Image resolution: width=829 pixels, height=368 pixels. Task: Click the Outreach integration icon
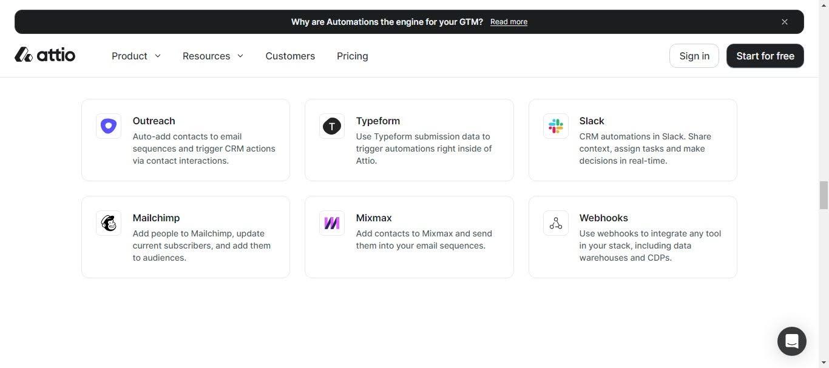[x=108, y=125]
